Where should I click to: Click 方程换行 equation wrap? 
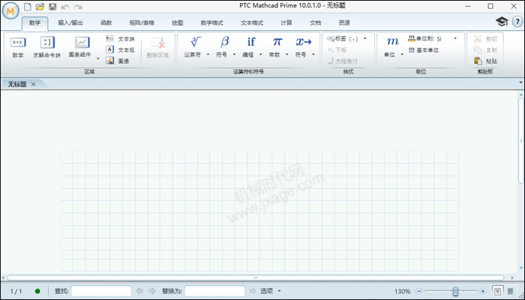point(343,61)
